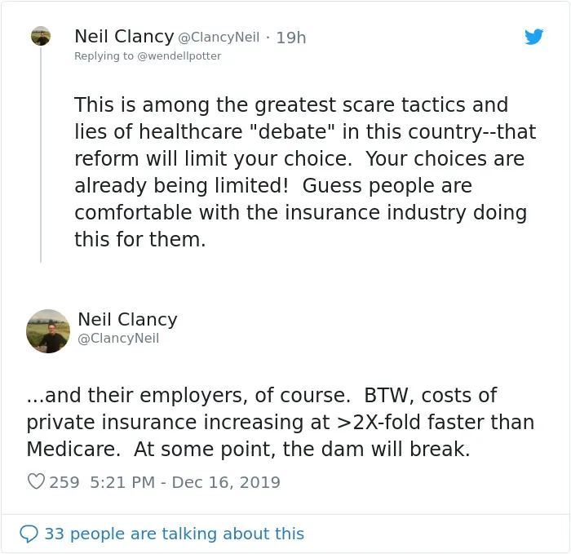Image resolution: width=571 pixels, height=554 pixels.
Task: Click the Twitter bird logo icon
Action: [x=533, y=37]
